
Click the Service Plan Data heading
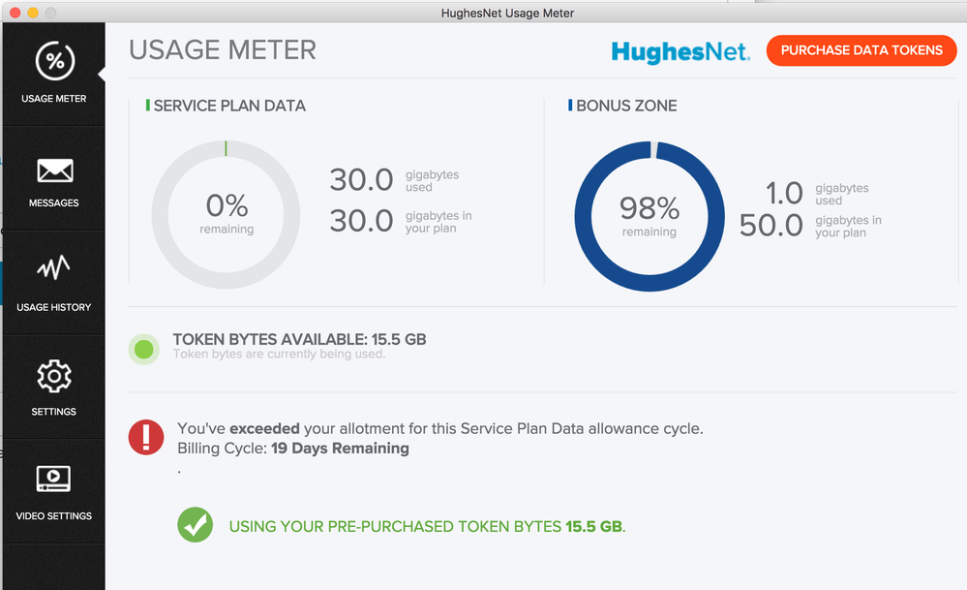[x=229, y=106]
